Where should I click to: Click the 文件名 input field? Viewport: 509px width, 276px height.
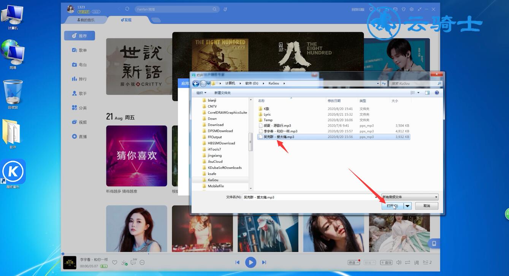(309, 197)
